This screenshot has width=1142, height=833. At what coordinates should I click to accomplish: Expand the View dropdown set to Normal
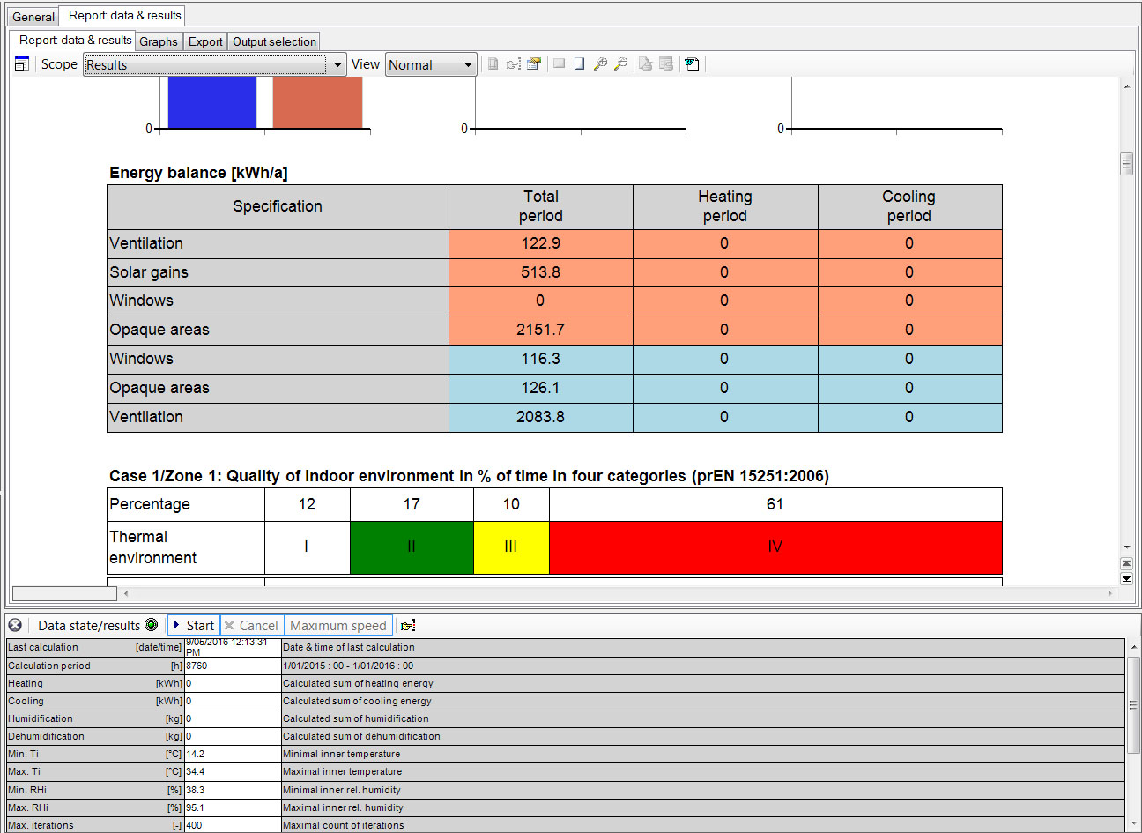(431, 64)
